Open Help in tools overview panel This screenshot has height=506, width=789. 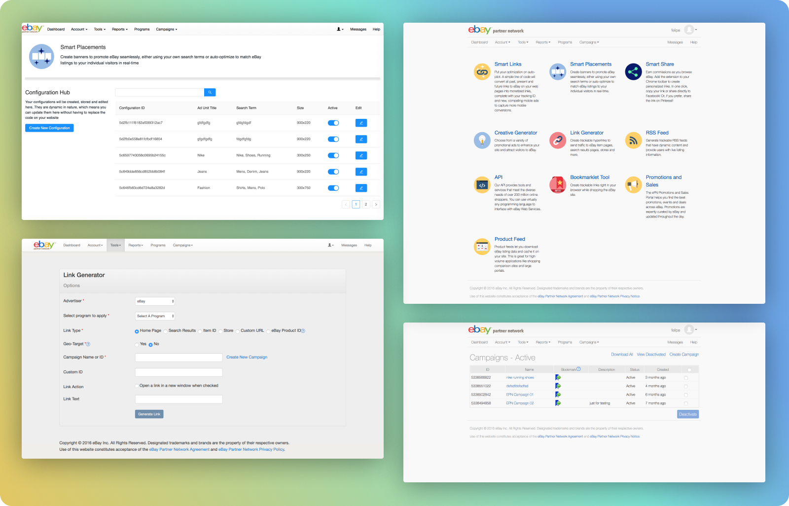694,42
